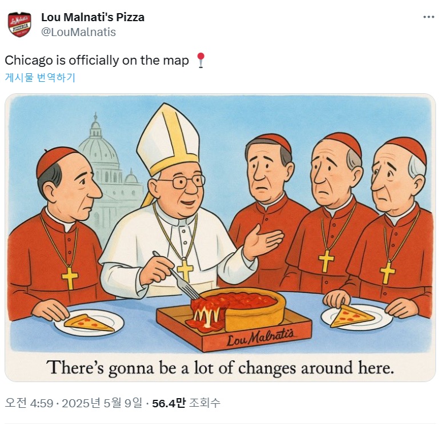Click the deep dish pizza in the cartoon

click(235, 309)
